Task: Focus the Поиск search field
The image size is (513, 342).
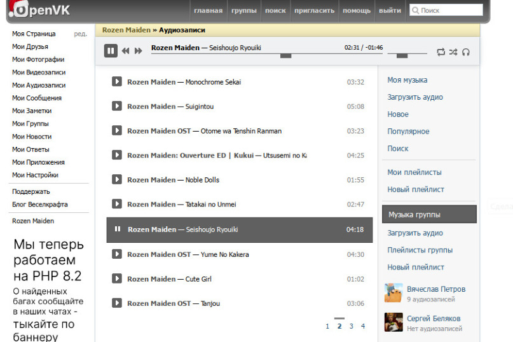Action: pyautogui.click(x=446, y=10)
